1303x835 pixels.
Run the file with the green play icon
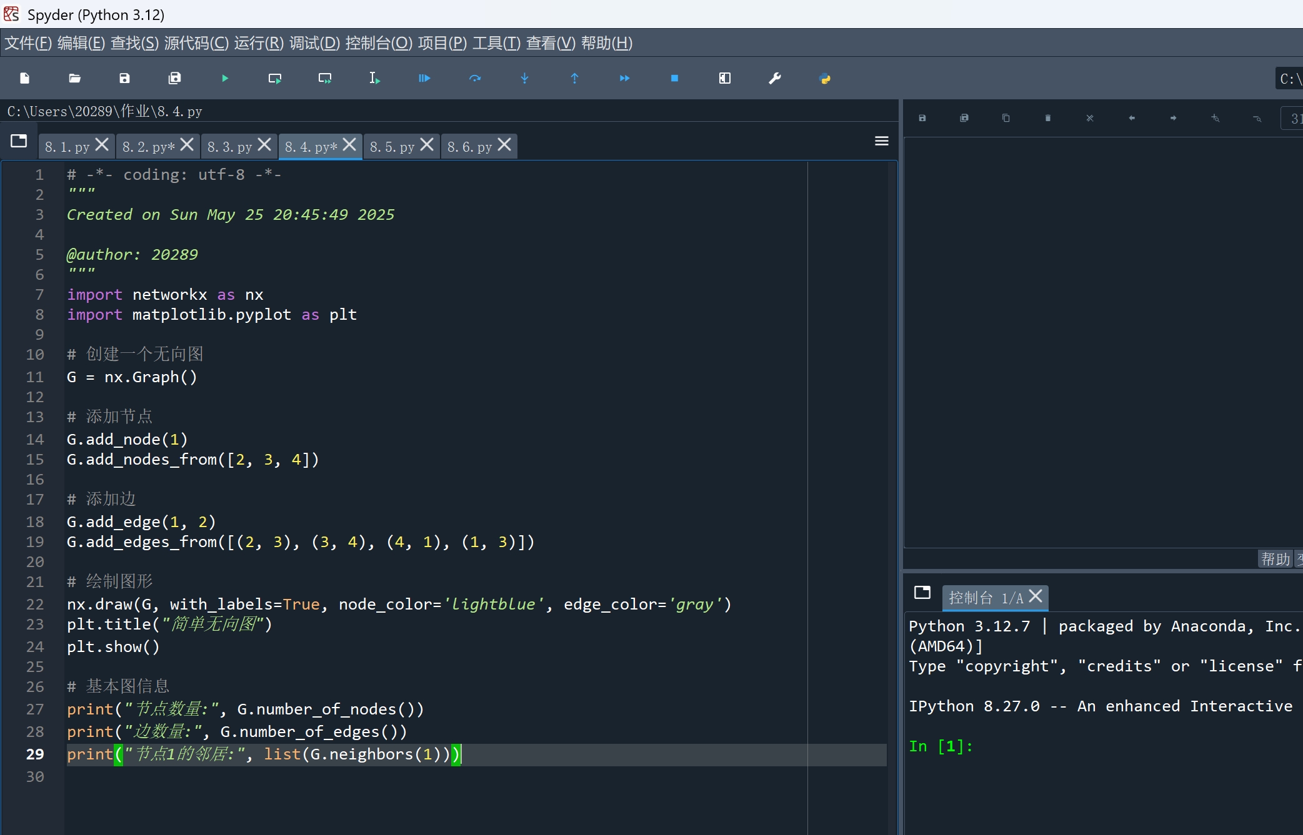pyautogui.click(x=225, y=78)
